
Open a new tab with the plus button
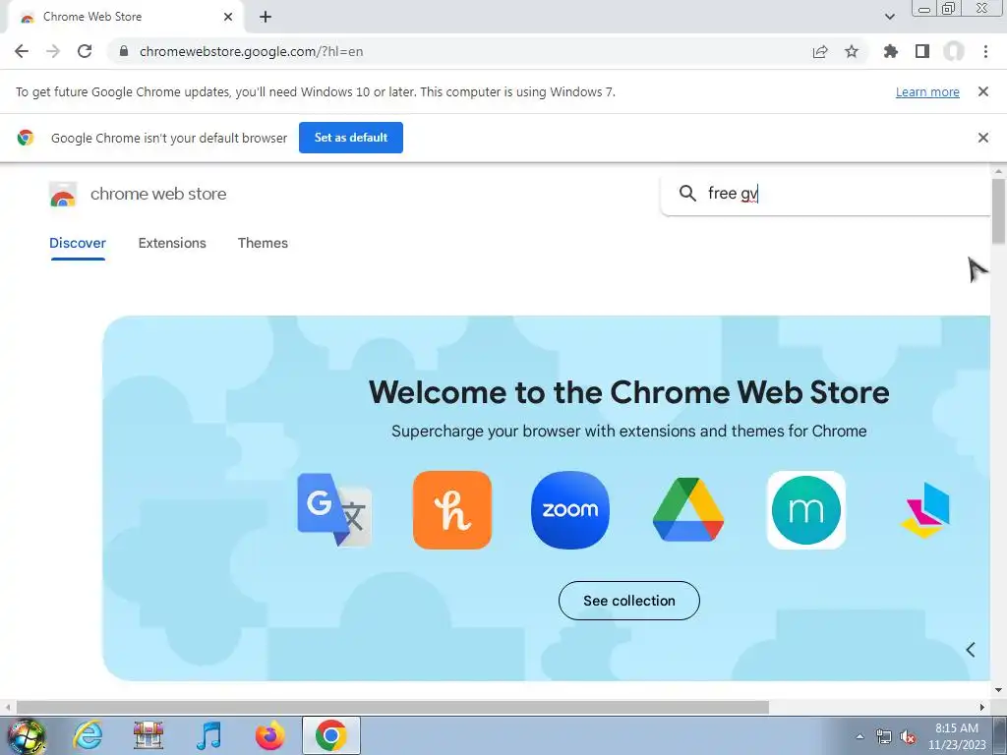[266, 17]
